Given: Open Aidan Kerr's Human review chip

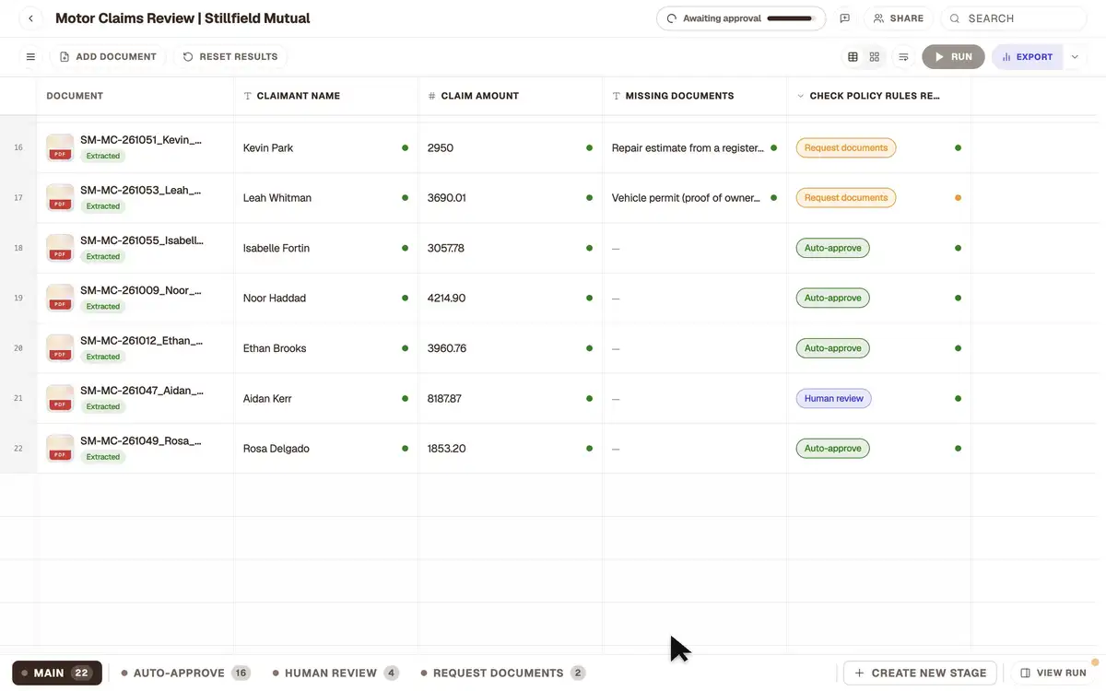Looking at the screenshot, I should tap(833, 399).
